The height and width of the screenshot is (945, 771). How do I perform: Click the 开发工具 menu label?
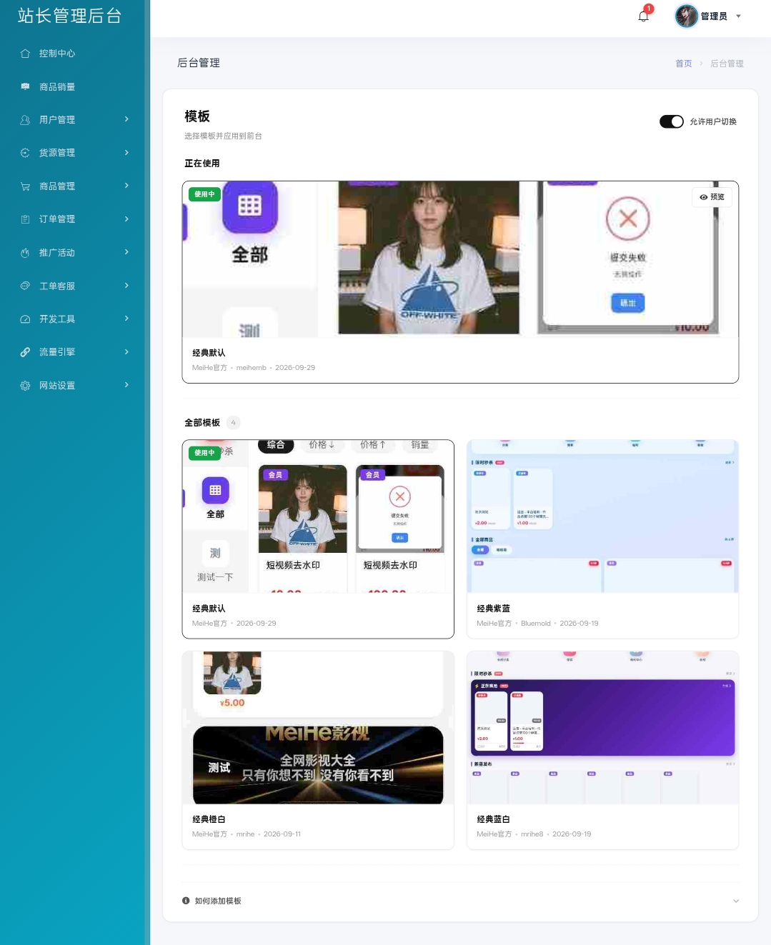click(x=57, y=319)
